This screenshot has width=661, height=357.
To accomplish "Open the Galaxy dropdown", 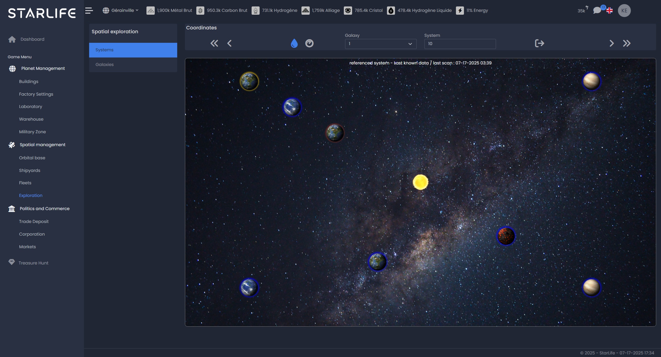I will coord(381,44).
